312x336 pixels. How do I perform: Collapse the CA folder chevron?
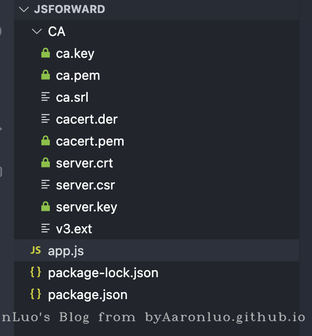[x=36, y=31]
